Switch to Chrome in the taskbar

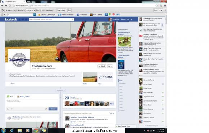[x=36, y=130]
